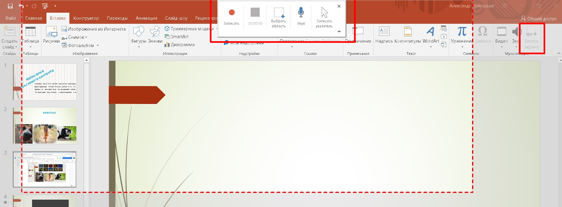Expand the Снимок screenshot dropdown

(x=86, y=38)
